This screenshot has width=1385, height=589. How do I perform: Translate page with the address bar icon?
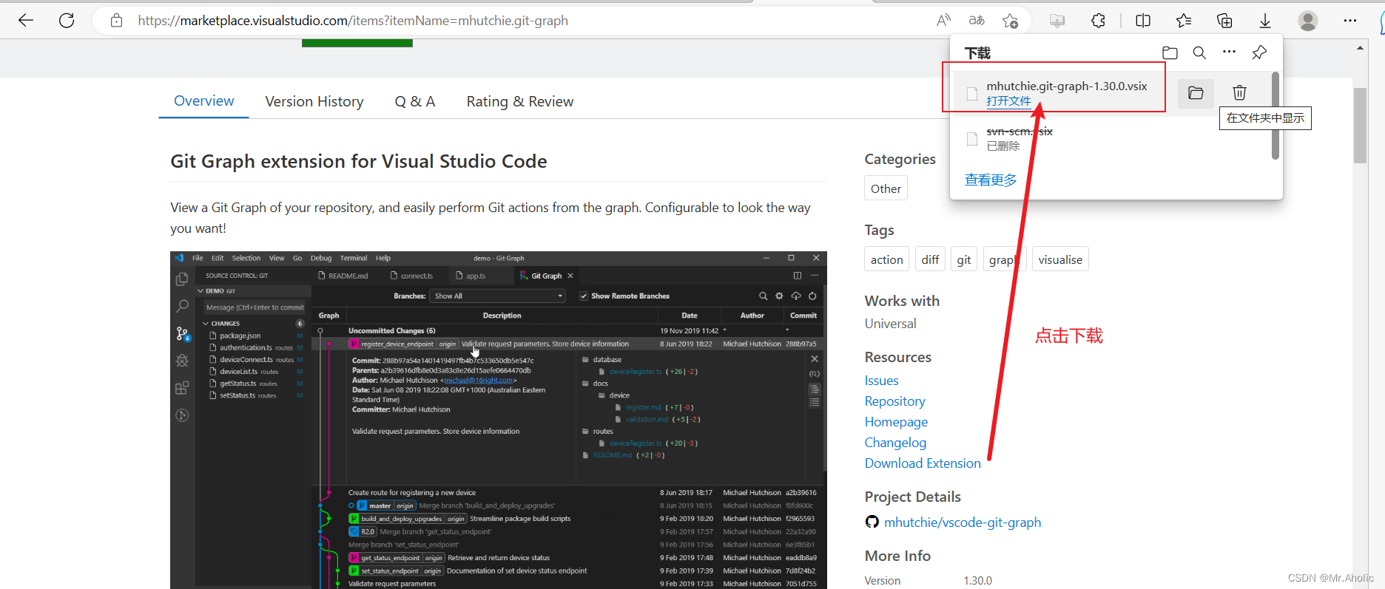(x=977, y=21)
